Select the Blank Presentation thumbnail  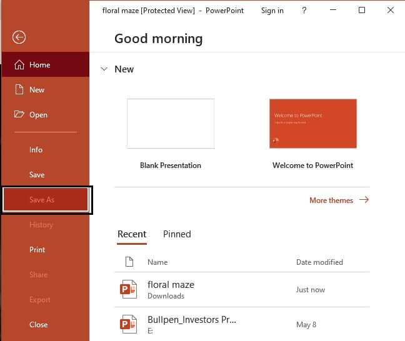[171, 124]
